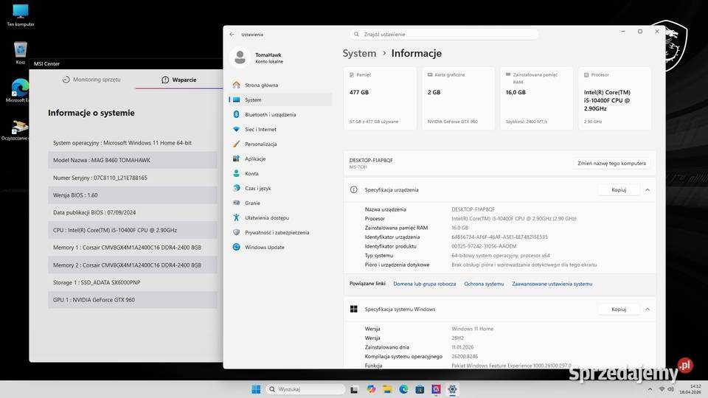Click the Znajdź ustawienie search field
The width and height of the screenshot is (708, 398).
444,34
